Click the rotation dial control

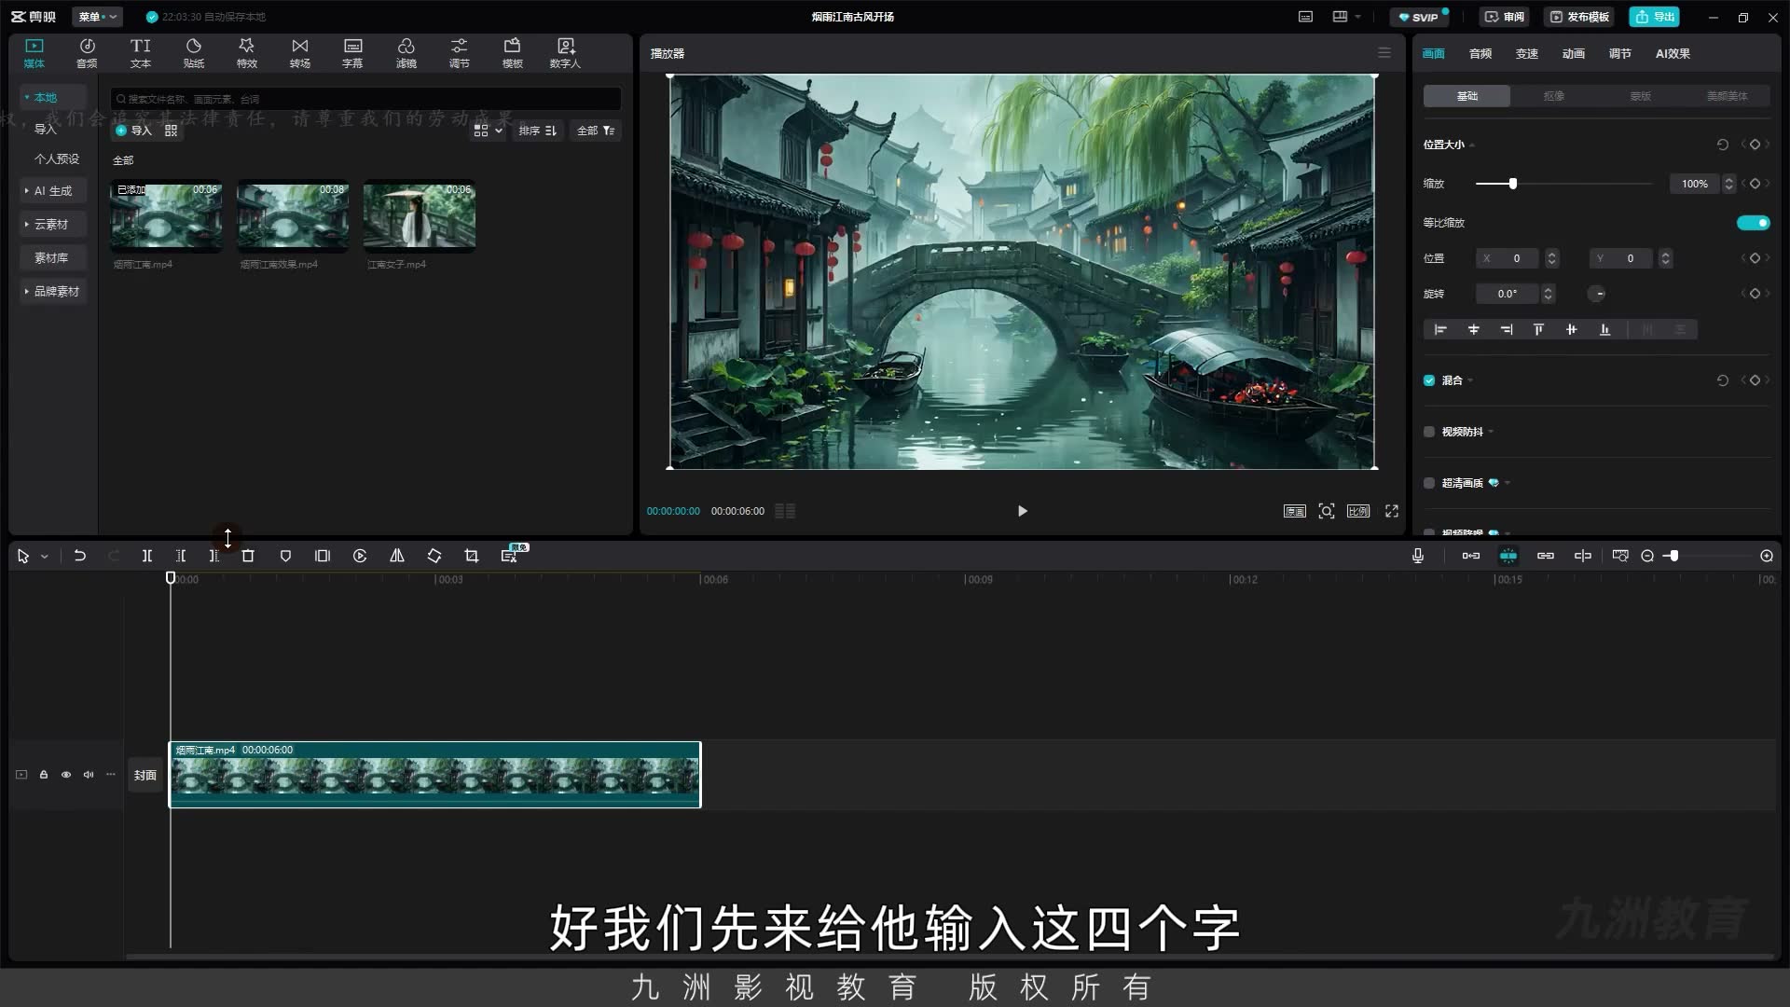coord(1597,294)
